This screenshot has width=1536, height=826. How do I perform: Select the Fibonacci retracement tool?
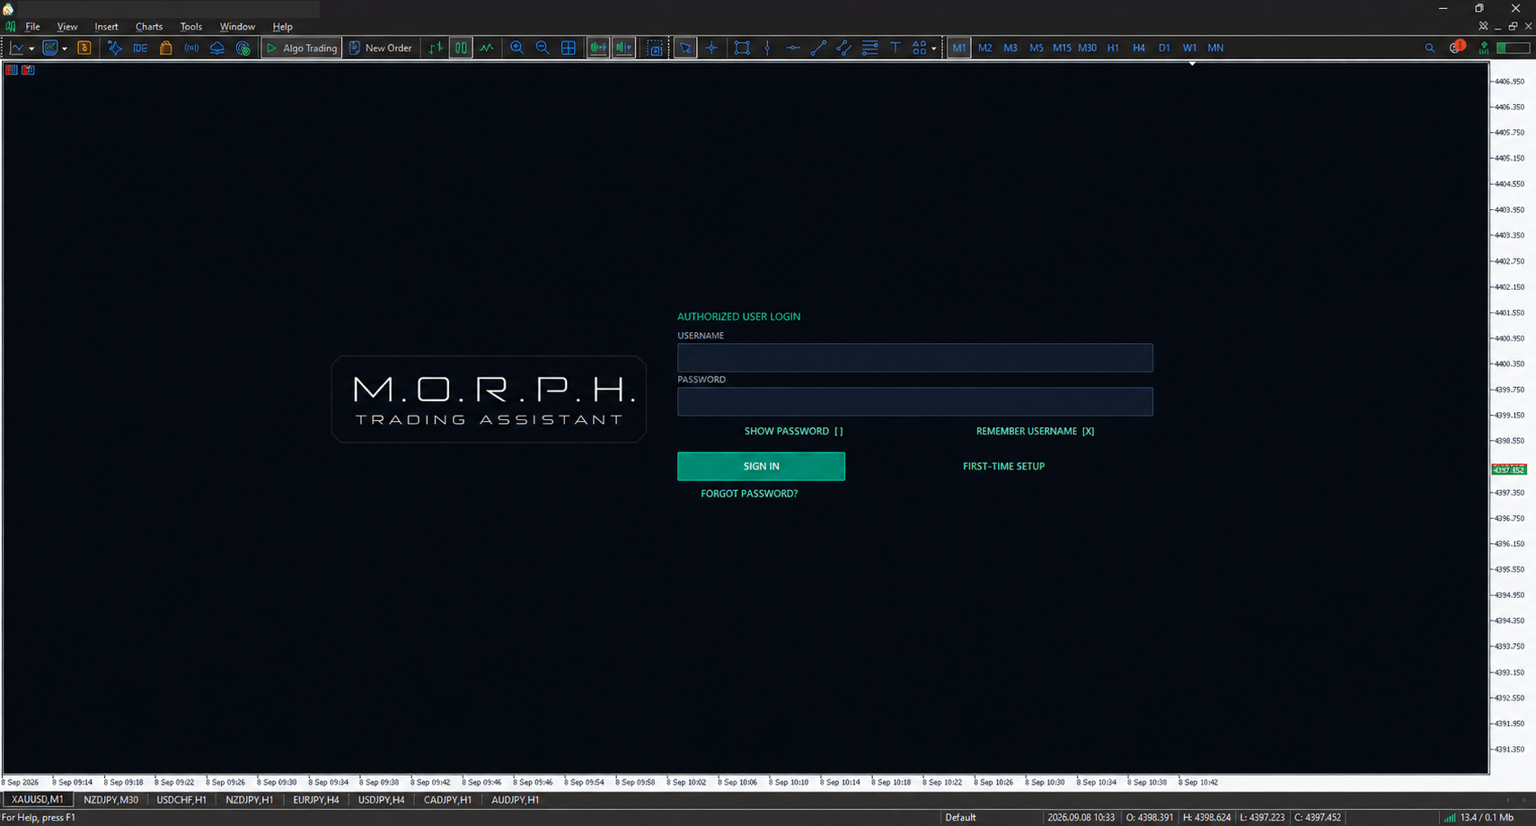[870, 48]
